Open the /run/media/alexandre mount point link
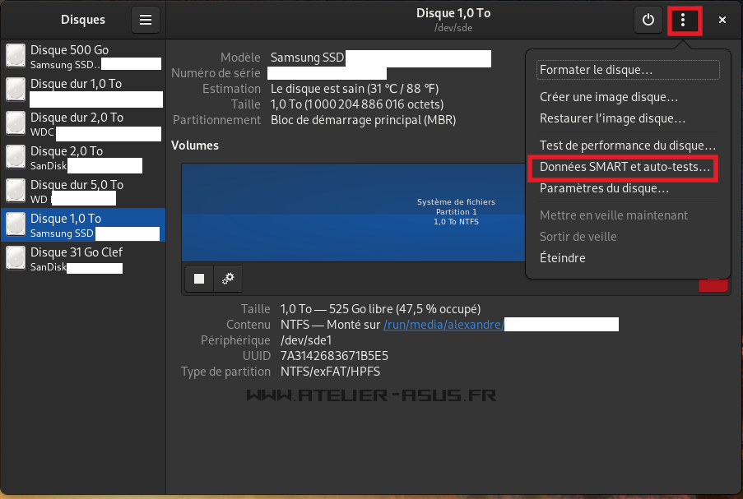Viewport: 743px width, 499px height. click(x=443, y=325)
